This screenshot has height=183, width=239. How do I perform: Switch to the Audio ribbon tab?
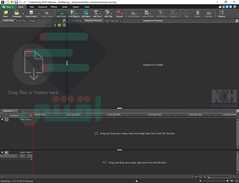[65, 7]
